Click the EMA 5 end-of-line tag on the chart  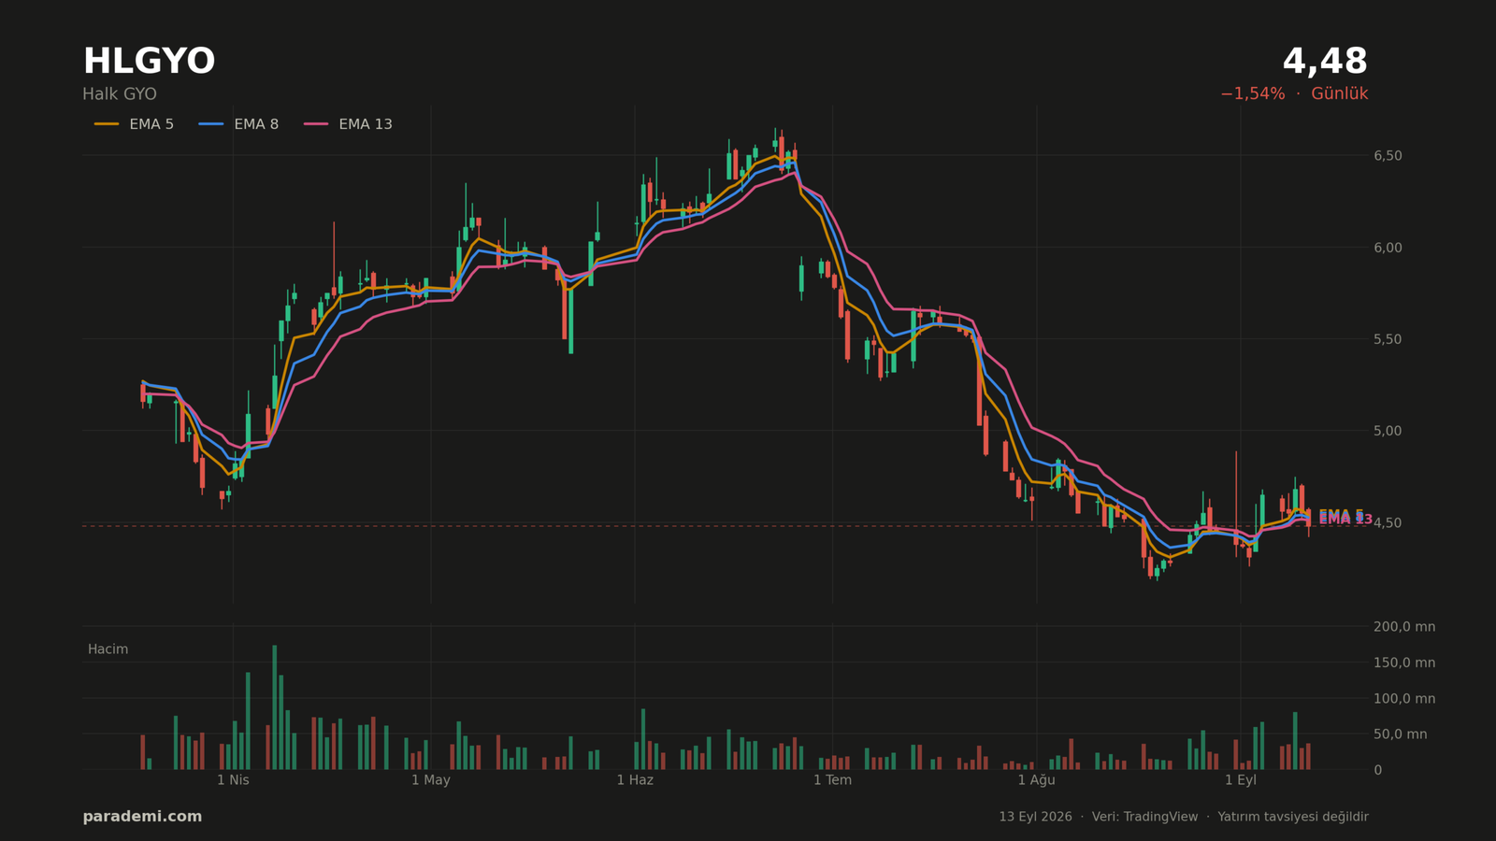(x=1341, y=514)
